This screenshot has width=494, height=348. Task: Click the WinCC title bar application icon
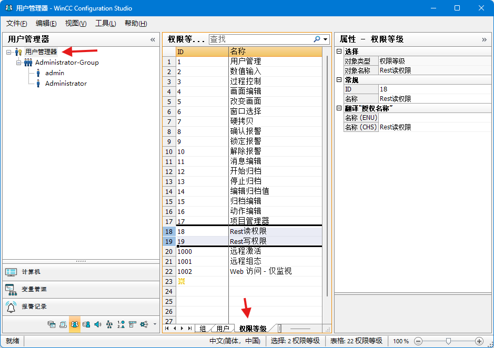(9, 8)
